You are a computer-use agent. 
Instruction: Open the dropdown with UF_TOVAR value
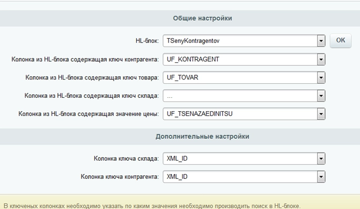(244, 77)
